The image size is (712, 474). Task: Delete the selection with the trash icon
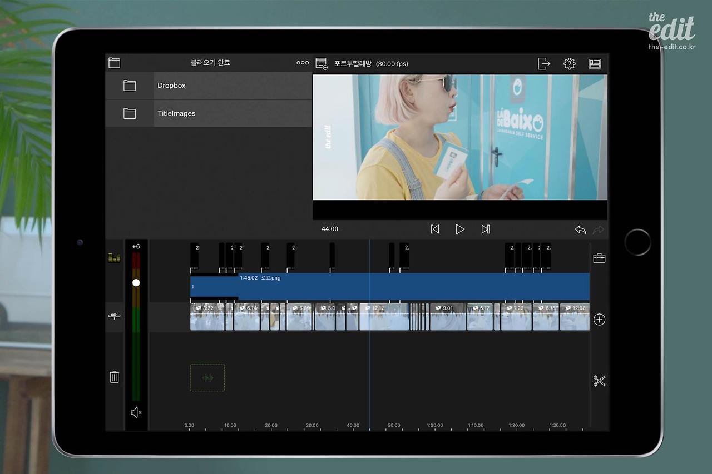tap(115, 377)
